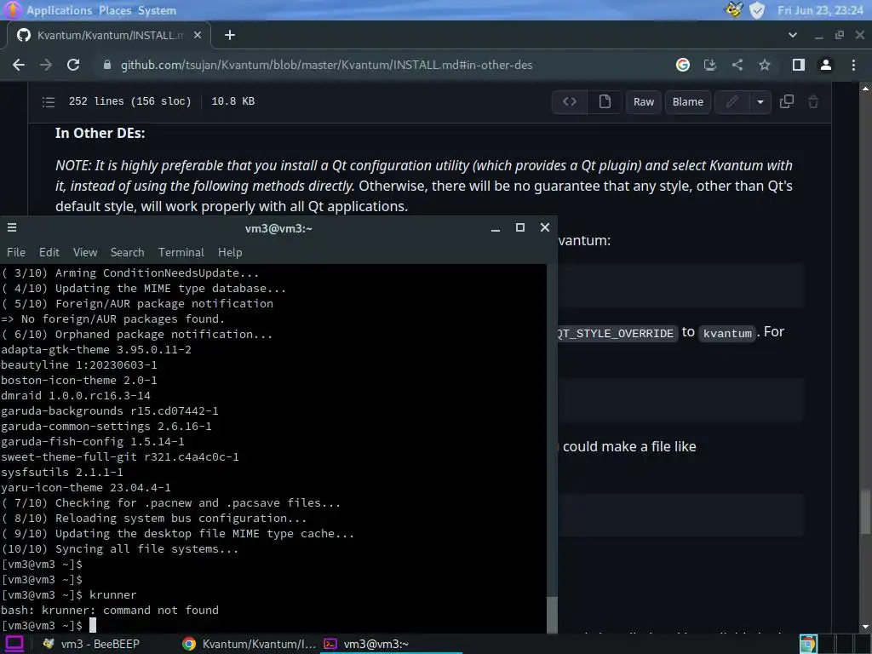
Task: Click the terminal window scrollbar
Action: tap(552, 615)
